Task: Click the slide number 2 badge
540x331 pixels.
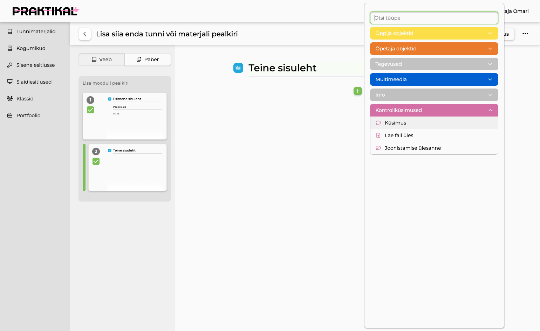Action: coord(96,152)
